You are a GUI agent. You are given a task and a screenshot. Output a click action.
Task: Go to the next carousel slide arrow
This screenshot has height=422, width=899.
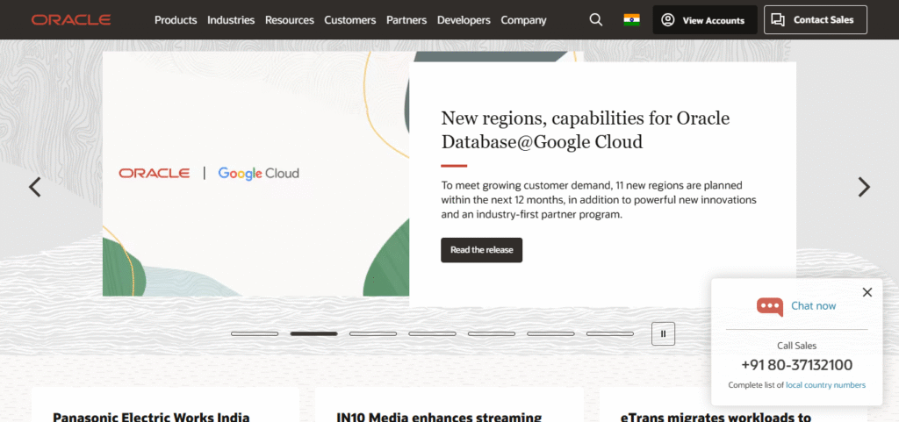point(864,187)
